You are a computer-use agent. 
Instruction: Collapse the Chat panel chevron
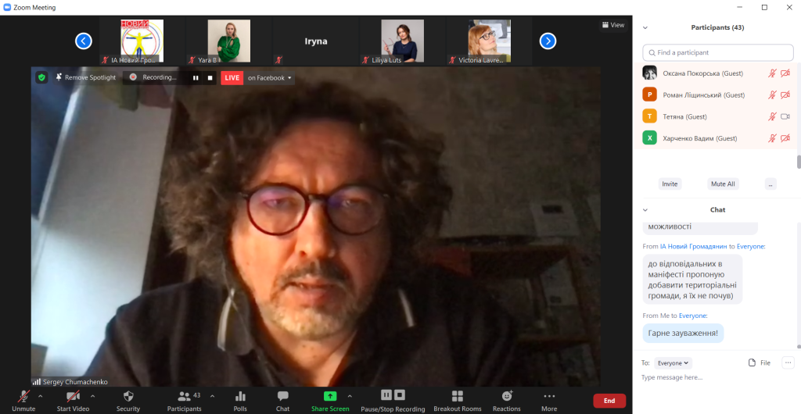point(645,209)
